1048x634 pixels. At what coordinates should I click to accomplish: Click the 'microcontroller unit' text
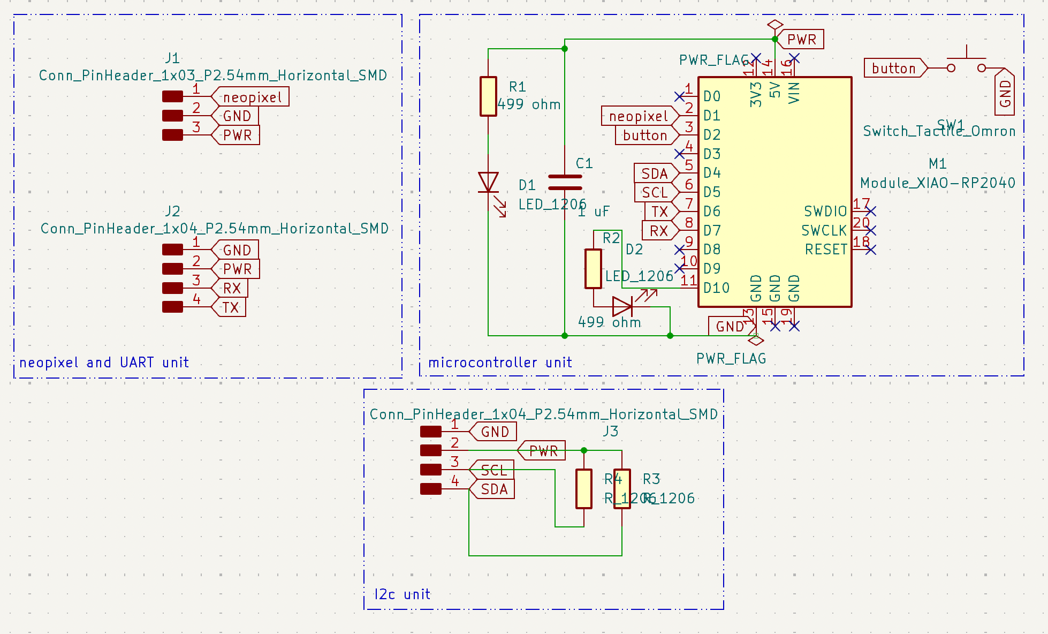tap(500, 363)
